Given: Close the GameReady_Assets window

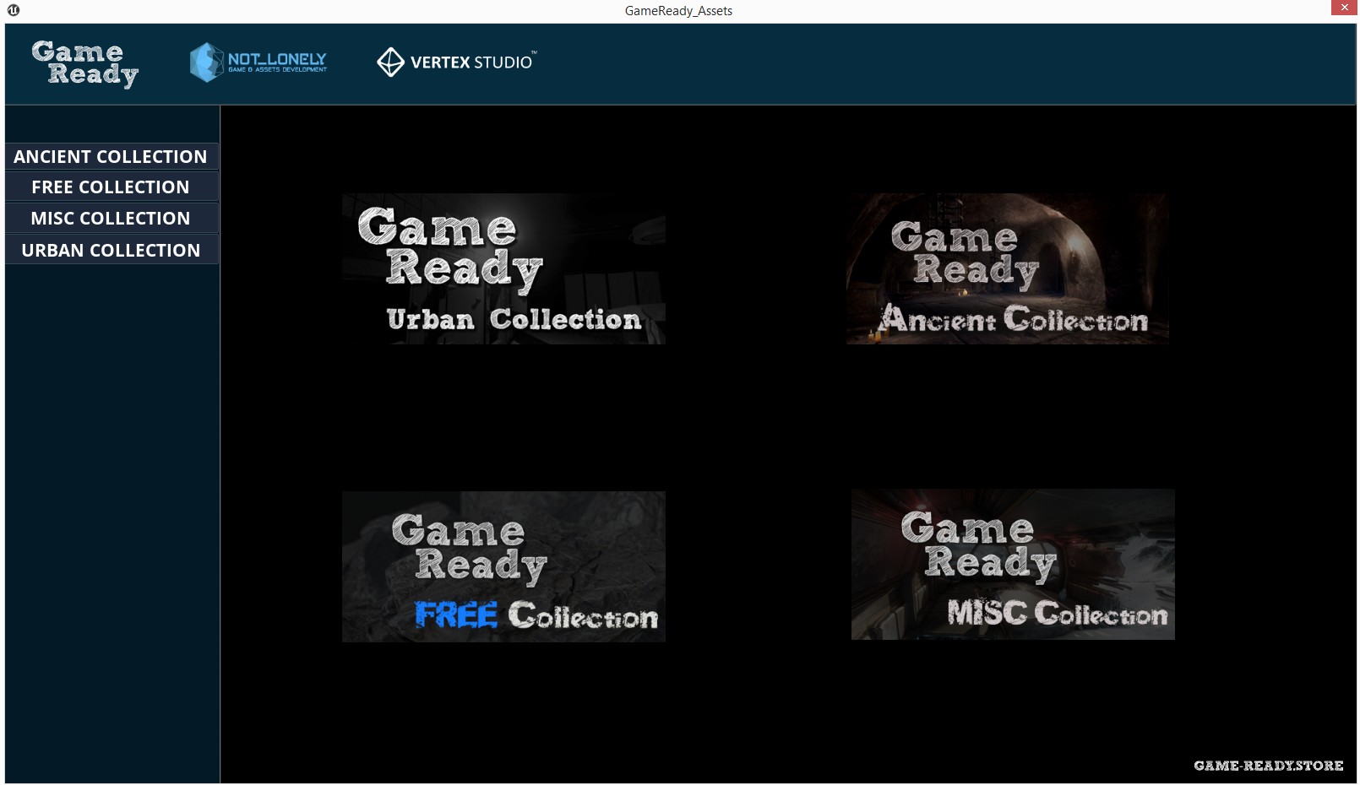Looking at the screenshot, I should (1345, 8).
